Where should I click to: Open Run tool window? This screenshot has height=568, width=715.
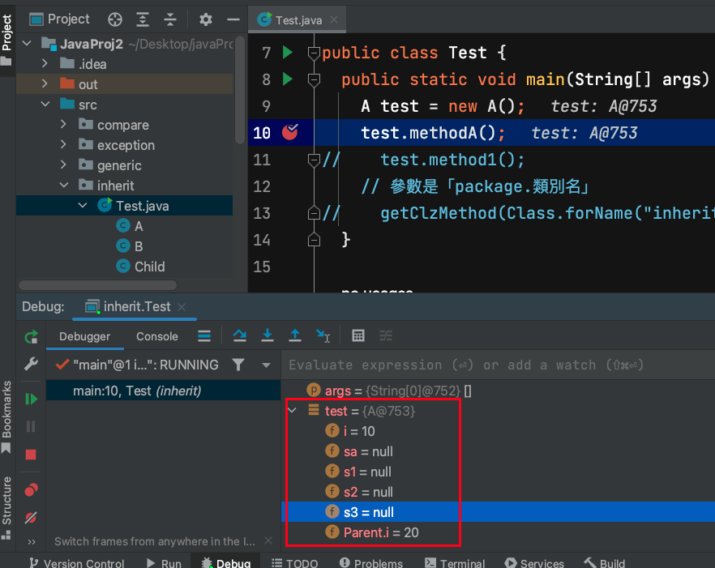164,563
